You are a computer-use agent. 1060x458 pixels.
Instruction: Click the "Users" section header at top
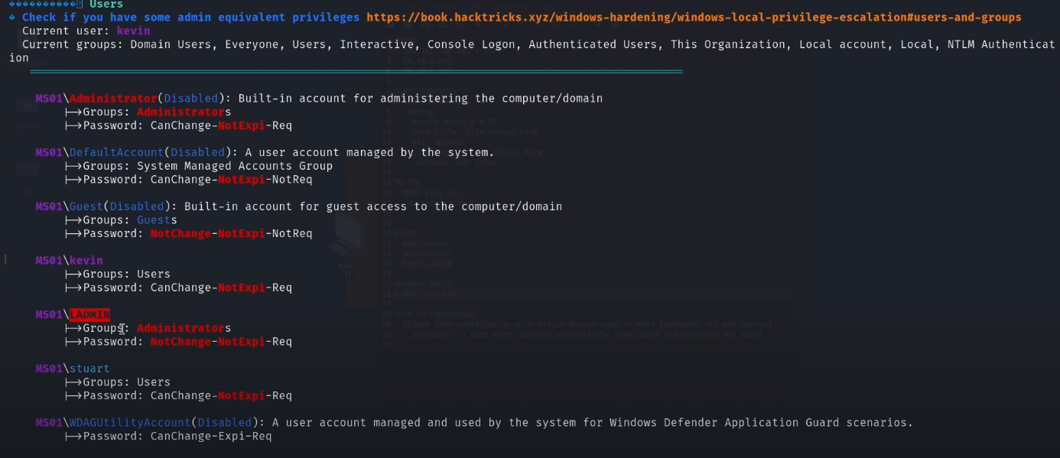106,5
